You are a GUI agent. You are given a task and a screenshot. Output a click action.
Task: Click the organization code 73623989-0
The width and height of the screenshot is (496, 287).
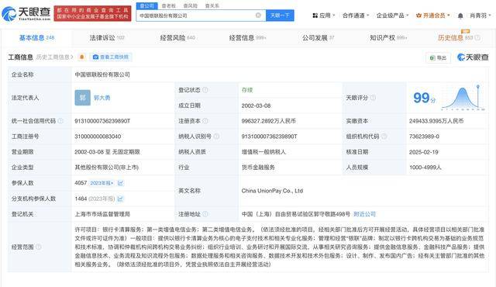pyautogui.click(x=424, y=137)
